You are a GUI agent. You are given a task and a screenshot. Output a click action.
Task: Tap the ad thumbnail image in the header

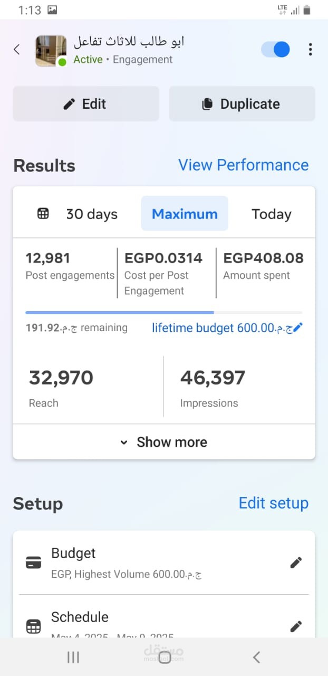click(51, 51)
